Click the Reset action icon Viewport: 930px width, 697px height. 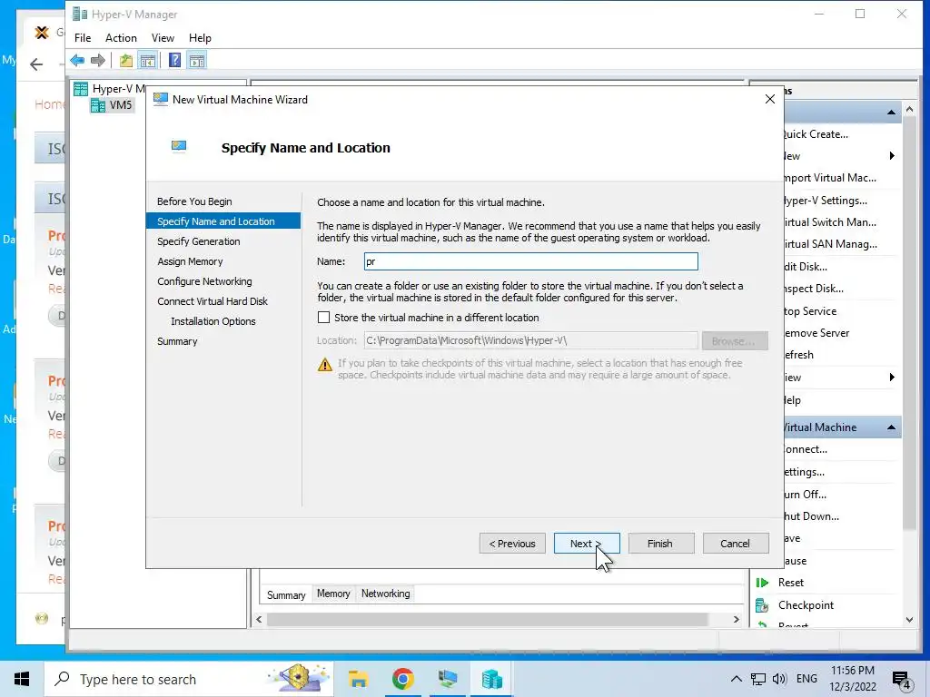(x=762, y=583)
